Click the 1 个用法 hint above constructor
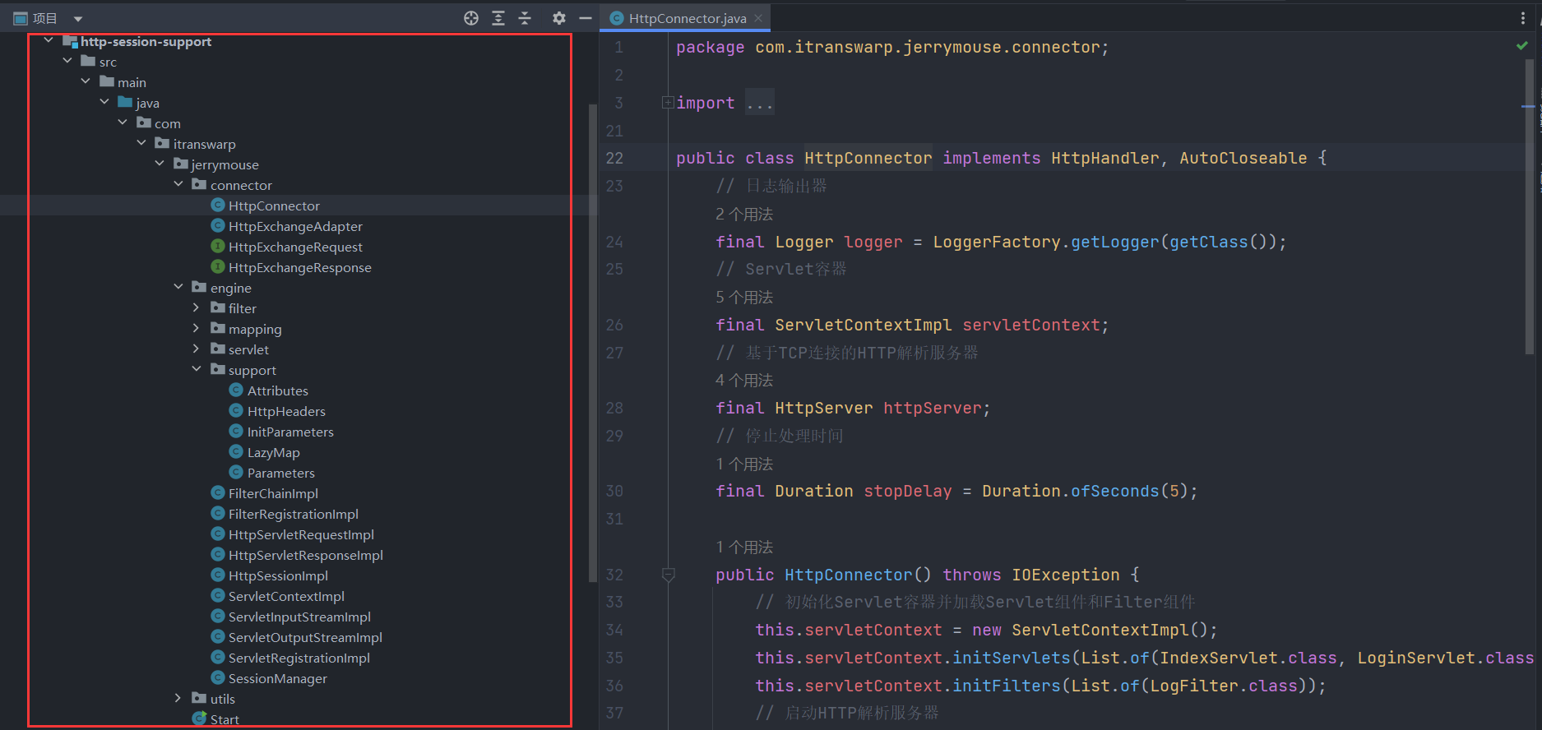 (744, 547)
